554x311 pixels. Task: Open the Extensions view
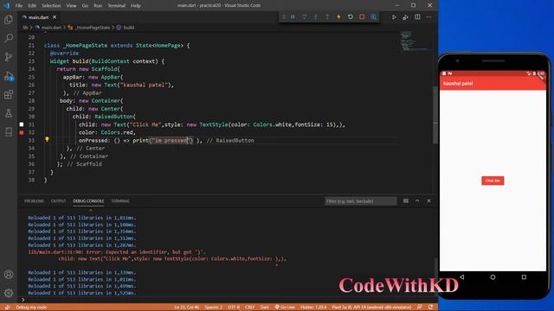[9, 94]
